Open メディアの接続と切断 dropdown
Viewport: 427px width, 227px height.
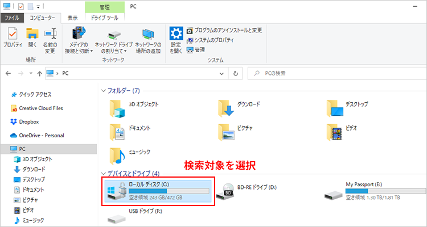[77, 39]
